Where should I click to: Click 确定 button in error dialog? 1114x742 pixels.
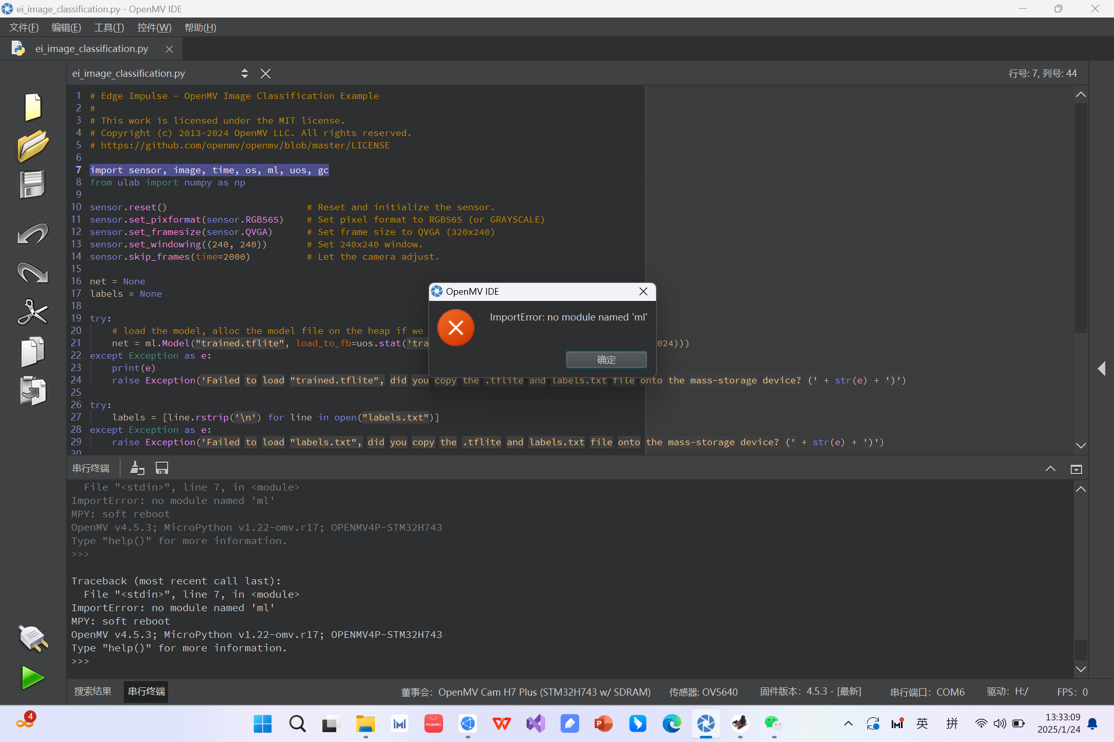click(607, 360)
